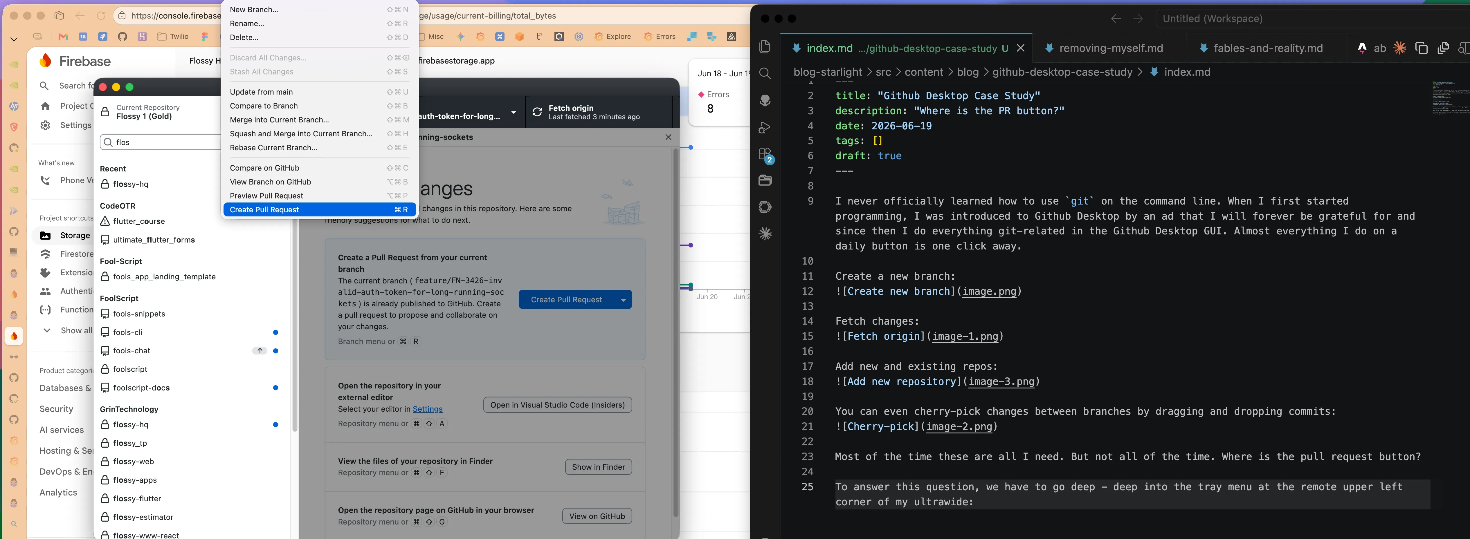Click the hexagon-ring icon in VS Code activity bar

pos(765,207)
